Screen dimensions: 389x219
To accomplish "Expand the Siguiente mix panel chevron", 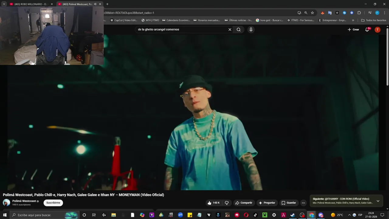I will (378, 201).
